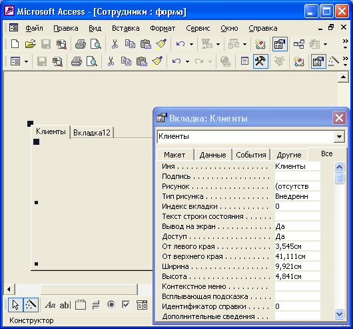Open the object selector dropdown showing Клиенты

point(339,136)
